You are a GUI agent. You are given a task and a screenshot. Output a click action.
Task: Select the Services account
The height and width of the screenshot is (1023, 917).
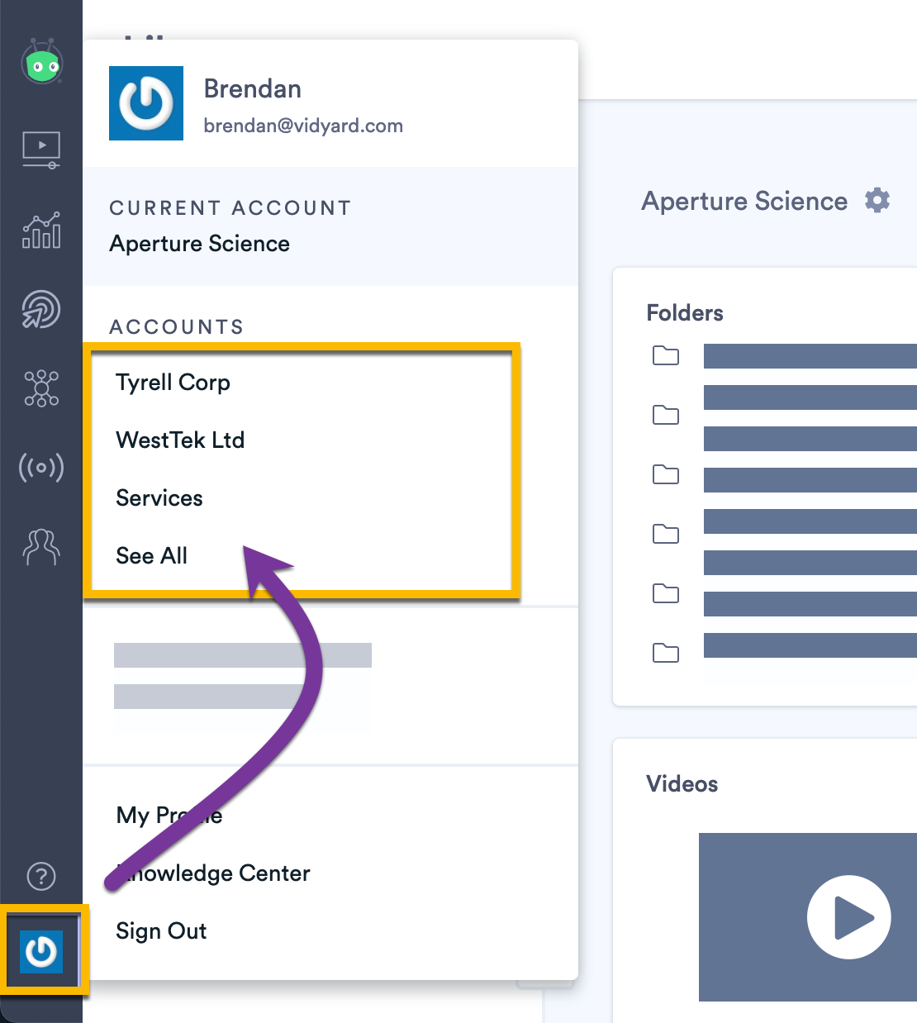(x=159, y=498)
